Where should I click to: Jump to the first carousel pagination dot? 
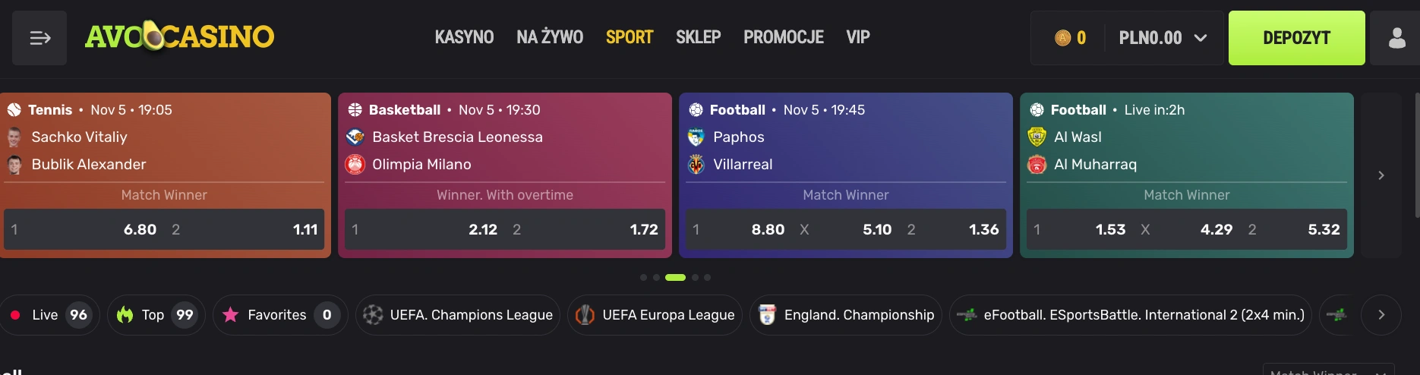(644, 278)
